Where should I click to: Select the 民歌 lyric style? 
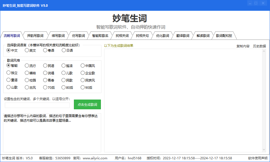(67, 80)
